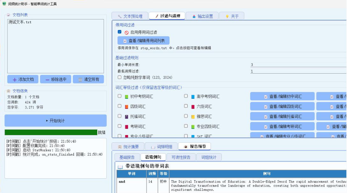Switch to the 文本预处理 tab

pos(130,16)
